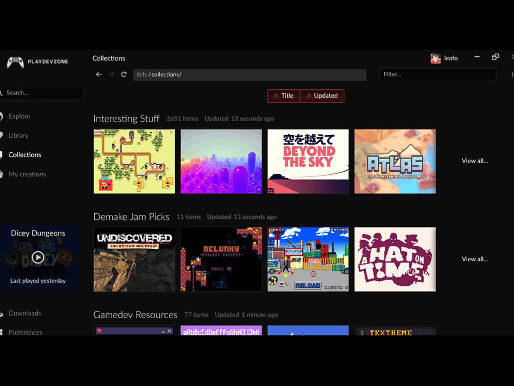Click the leafo username

[x=451, y=58]
